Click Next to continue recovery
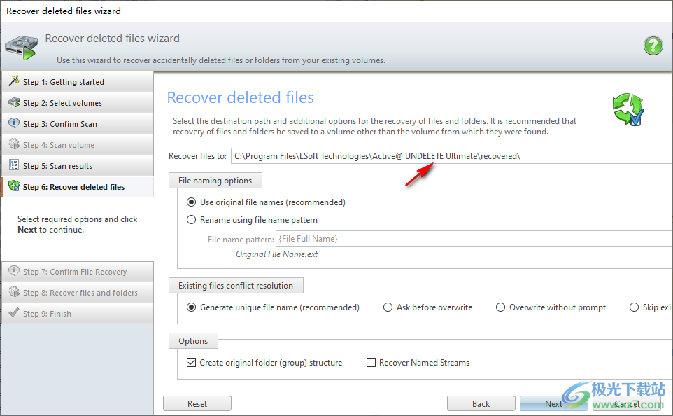Image resolution: width=673 pixels, height=416 pixels. click(x=553, y=404)
